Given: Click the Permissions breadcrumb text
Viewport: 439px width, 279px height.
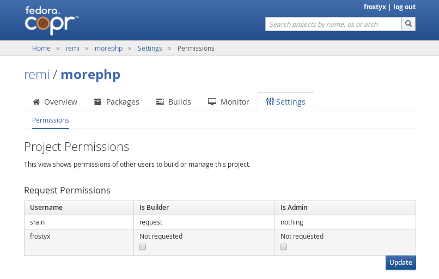Looking at the screenshot, I should point(196,48).
